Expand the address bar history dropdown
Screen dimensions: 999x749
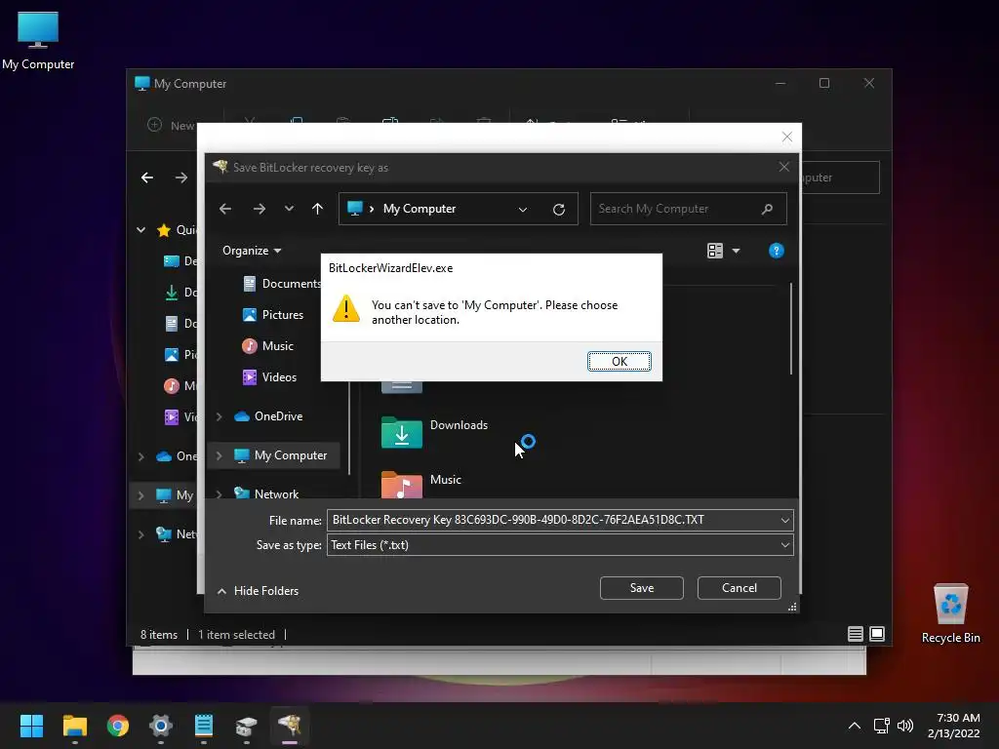[x=523, y=209]
